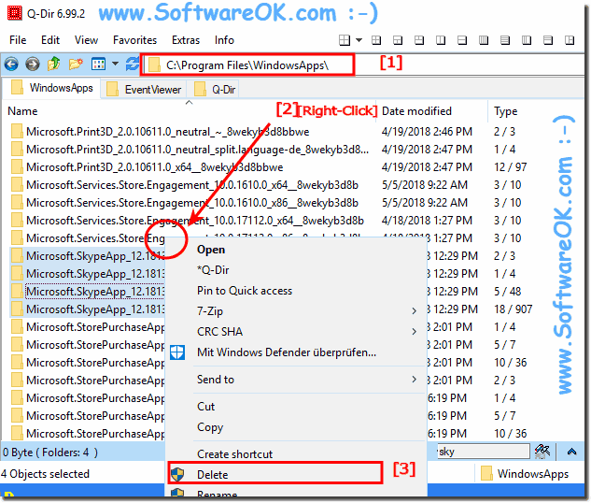Select Microsoft.Services.Store.Engagement_10.0.1610.0_x64 folder
591x503 pixels.
point(192,185)
